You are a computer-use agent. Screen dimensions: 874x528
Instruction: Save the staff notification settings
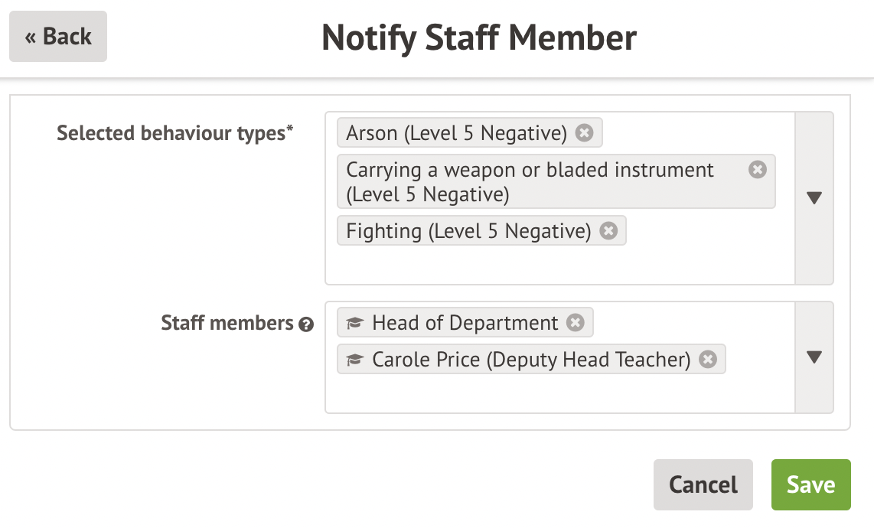[x=810, y=484]
